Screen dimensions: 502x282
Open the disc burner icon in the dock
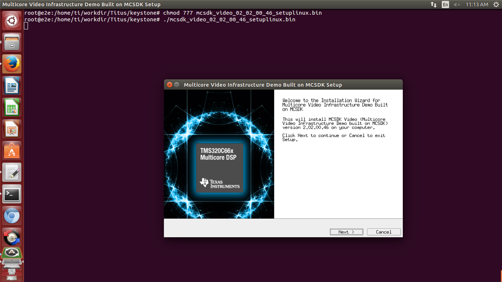point(12,237)
